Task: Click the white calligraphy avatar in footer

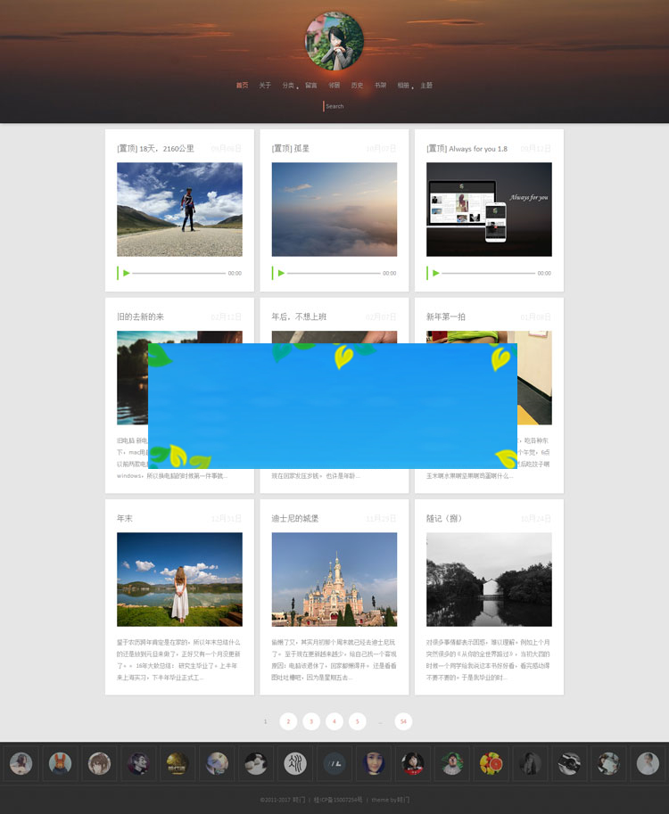Action: pyautogui.click(x=295, y=763)
